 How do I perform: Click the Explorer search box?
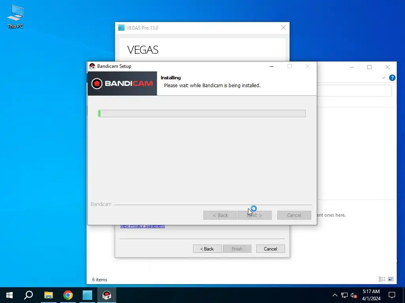[354, 91]
